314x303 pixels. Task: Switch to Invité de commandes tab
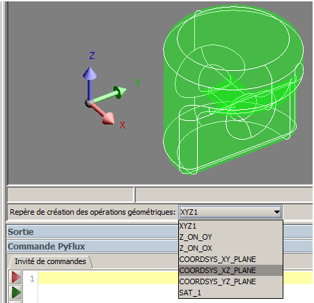pos(50,261)
